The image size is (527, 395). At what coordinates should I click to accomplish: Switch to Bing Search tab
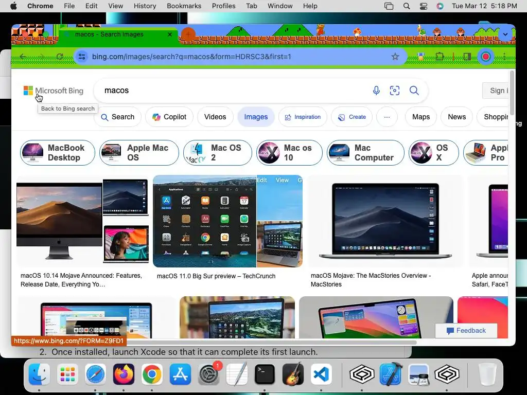click(x=118, y=117)
